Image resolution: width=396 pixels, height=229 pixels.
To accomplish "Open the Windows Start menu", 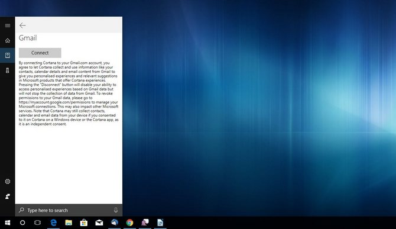I will tap(8, 222).
